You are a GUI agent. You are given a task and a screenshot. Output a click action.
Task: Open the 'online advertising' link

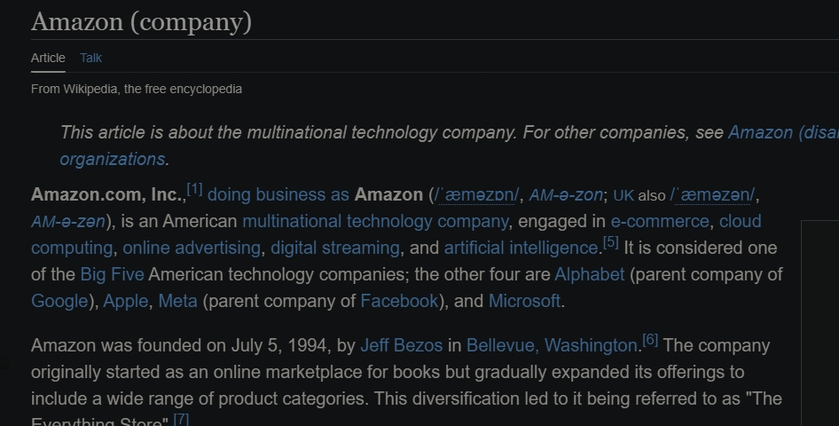[x=192, y=248]
